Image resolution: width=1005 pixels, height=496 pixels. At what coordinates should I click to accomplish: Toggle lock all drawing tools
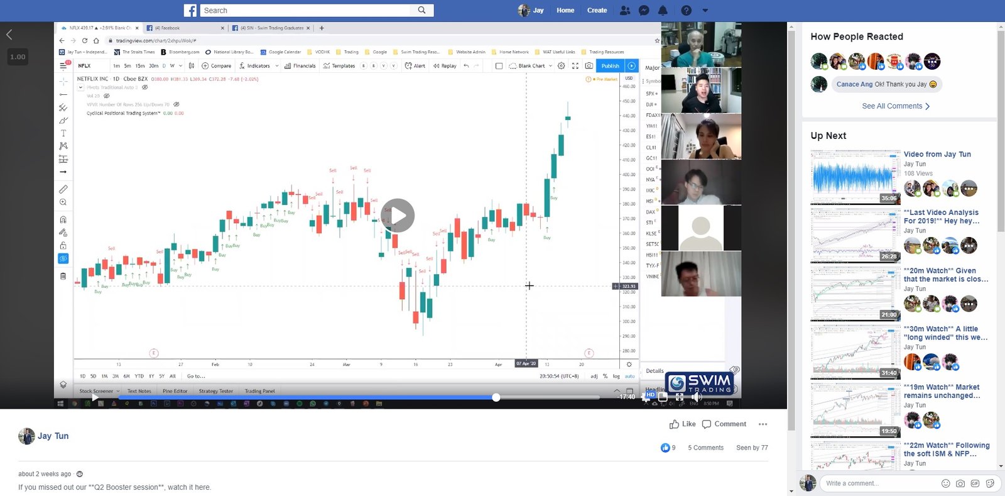(x=63, y=246)
